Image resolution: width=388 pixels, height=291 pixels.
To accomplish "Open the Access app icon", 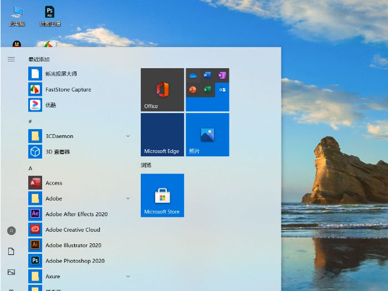I will coord(35,183).
